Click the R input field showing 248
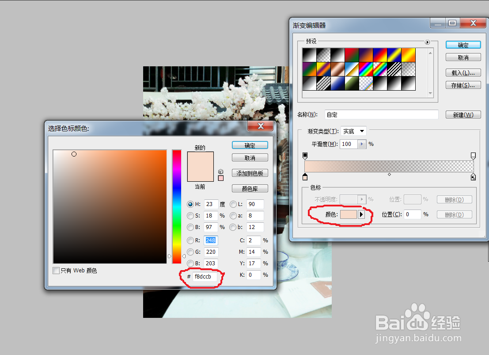This screenshot has height=355, width=489. click(211, 240)
